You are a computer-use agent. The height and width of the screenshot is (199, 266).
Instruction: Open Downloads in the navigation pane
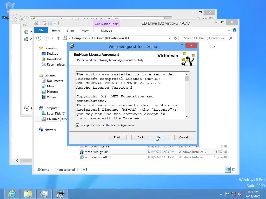(x=55, y=59)
